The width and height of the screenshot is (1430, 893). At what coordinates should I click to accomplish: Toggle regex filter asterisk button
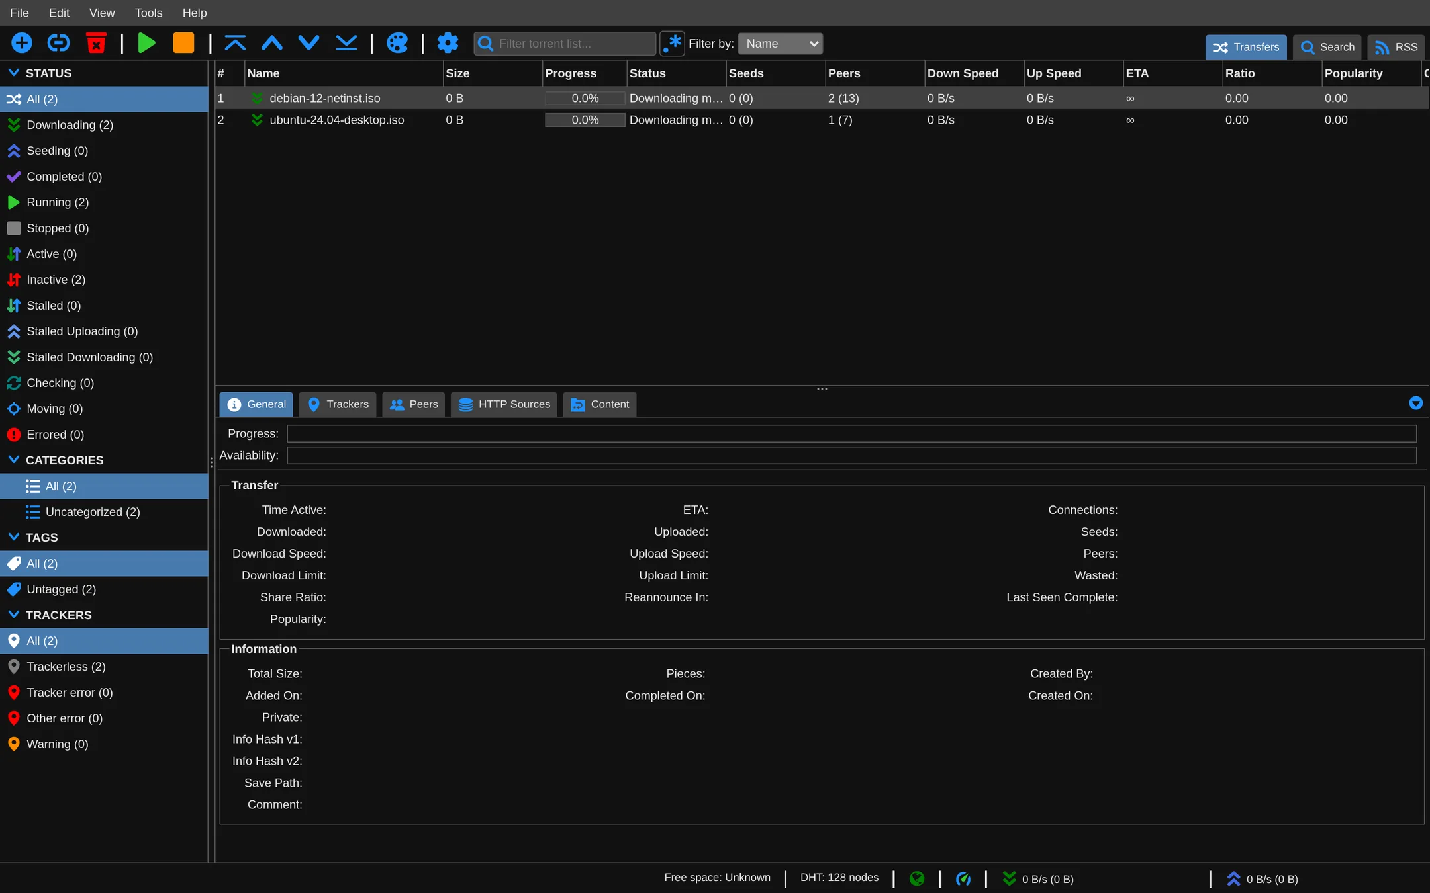click(x=672, y=44)
